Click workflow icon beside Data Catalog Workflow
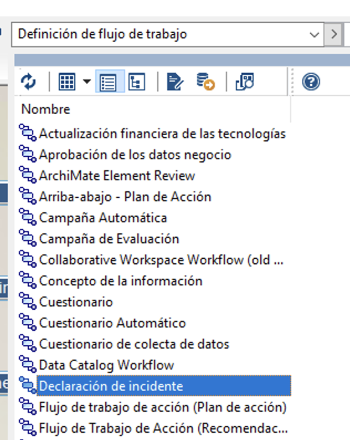This screenshot has width=350, height=440. click(28, 365)
